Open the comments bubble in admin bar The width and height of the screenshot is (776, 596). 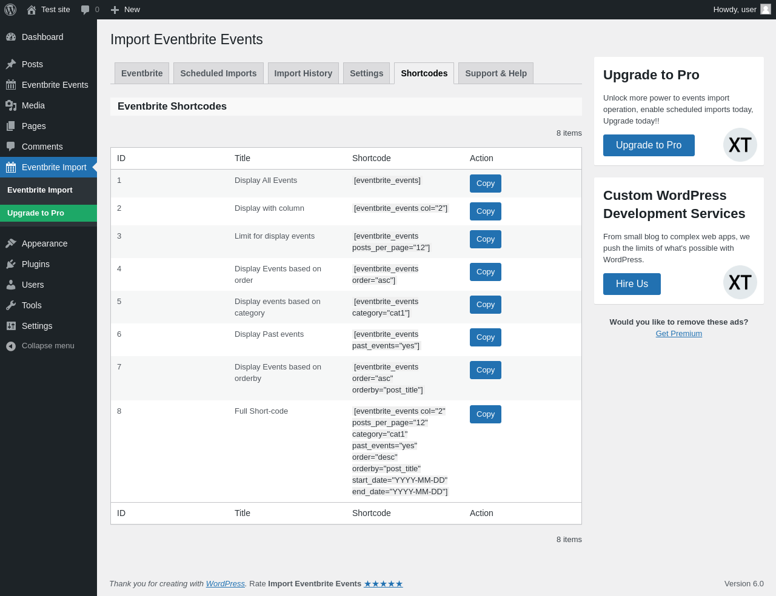point(85,10)
